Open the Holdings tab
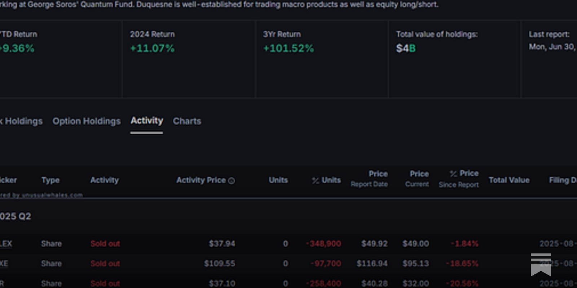 (21, 121)
